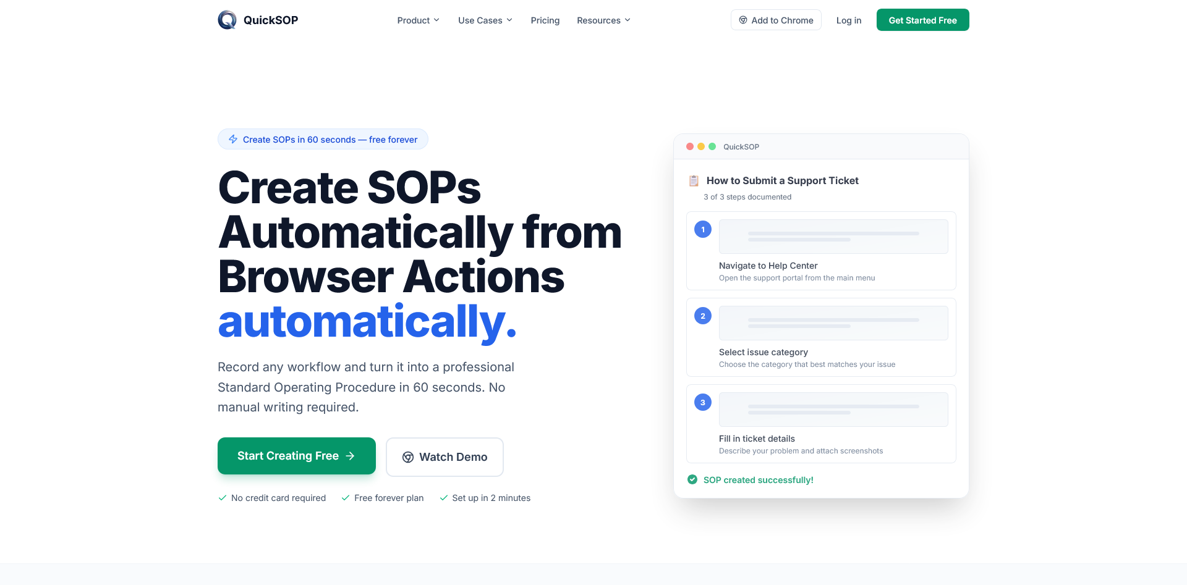This screenshot has width=1187, height=585.
Task: Click the yellow dot in the QuickSOP preview window
Action: tap(701, 146)
